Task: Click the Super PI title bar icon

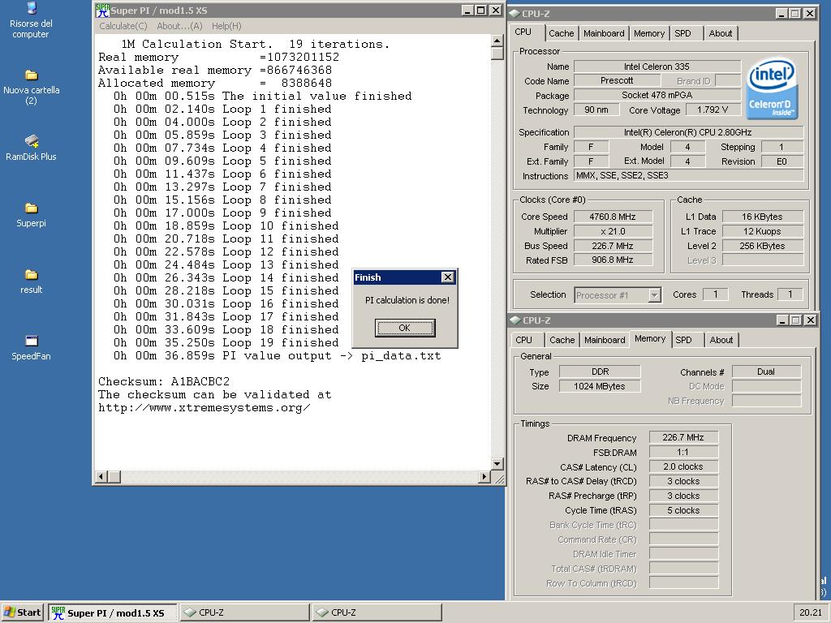Action: point(102,10)
